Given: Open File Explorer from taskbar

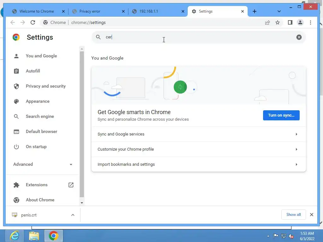Looking at the screenshot, I should 34,236.
